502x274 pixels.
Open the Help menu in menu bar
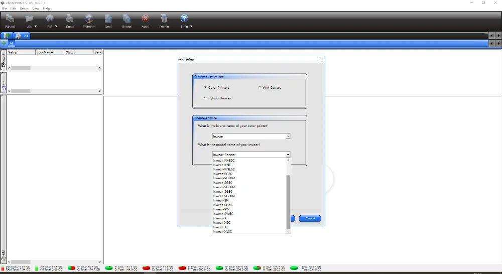[46, 9]
